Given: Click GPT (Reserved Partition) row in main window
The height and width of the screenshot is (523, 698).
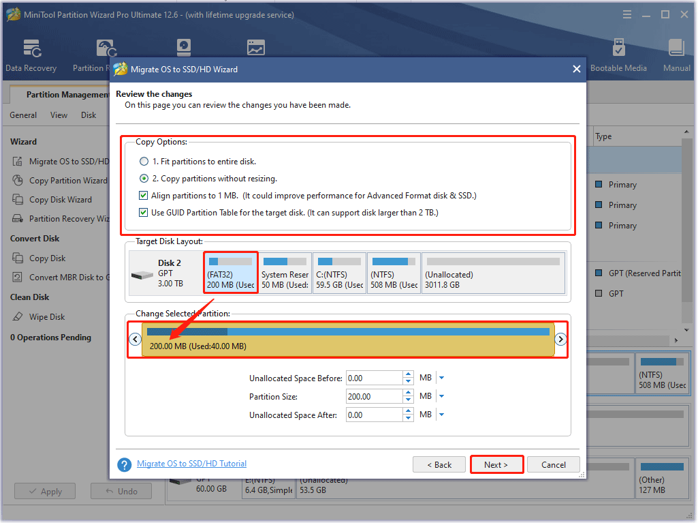Looking at the screenshot, I should pos(638,273).
